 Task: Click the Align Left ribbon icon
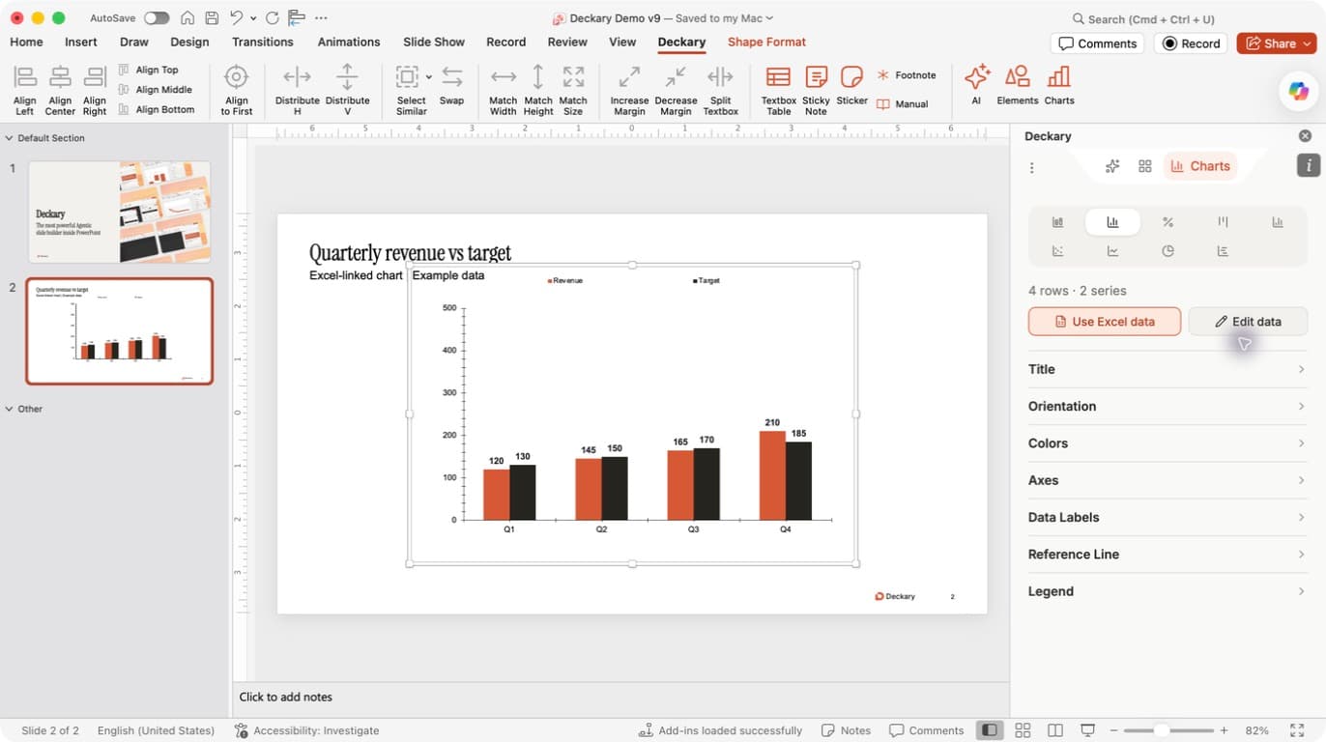pyautogui.click(x=25, y=90)
